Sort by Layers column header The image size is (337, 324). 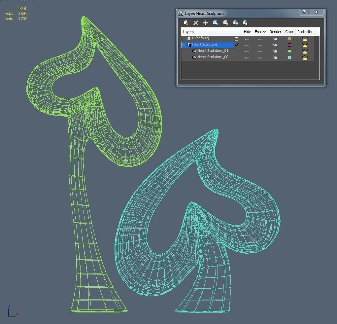point(207,32)
